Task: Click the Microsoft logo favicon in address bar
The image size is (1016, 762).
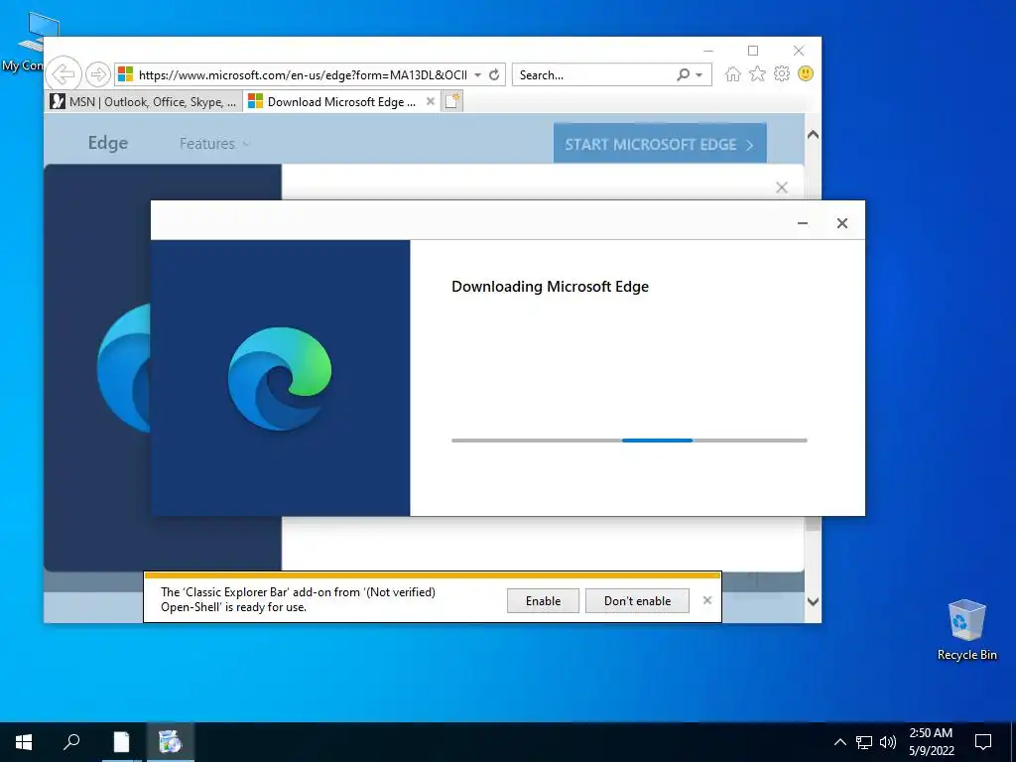Action: point(126,74)
